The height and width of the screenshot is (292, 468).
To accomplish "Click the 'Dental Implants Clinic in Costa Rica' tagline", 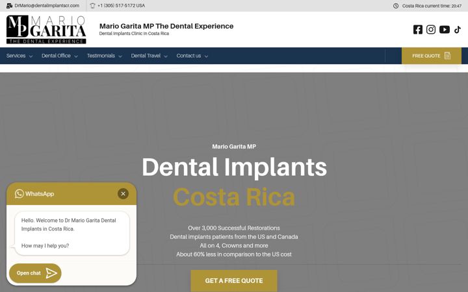I will click(x=134, y=33).
